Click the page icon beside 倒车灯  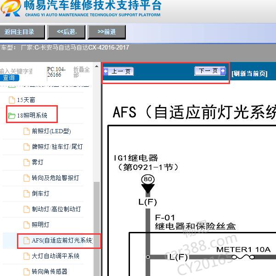click(27, 194)
